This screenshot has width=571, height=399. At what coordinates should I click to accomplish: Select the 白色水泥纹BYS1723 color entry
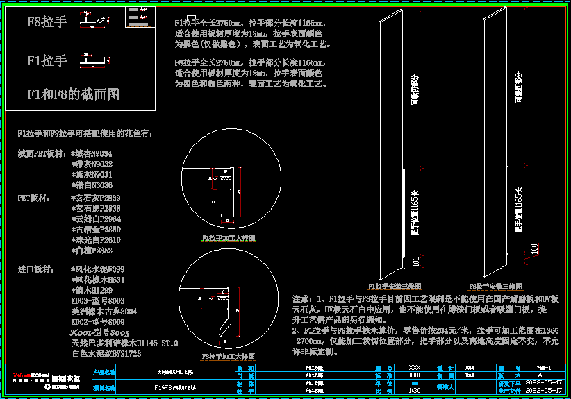(x=106, y=354)
